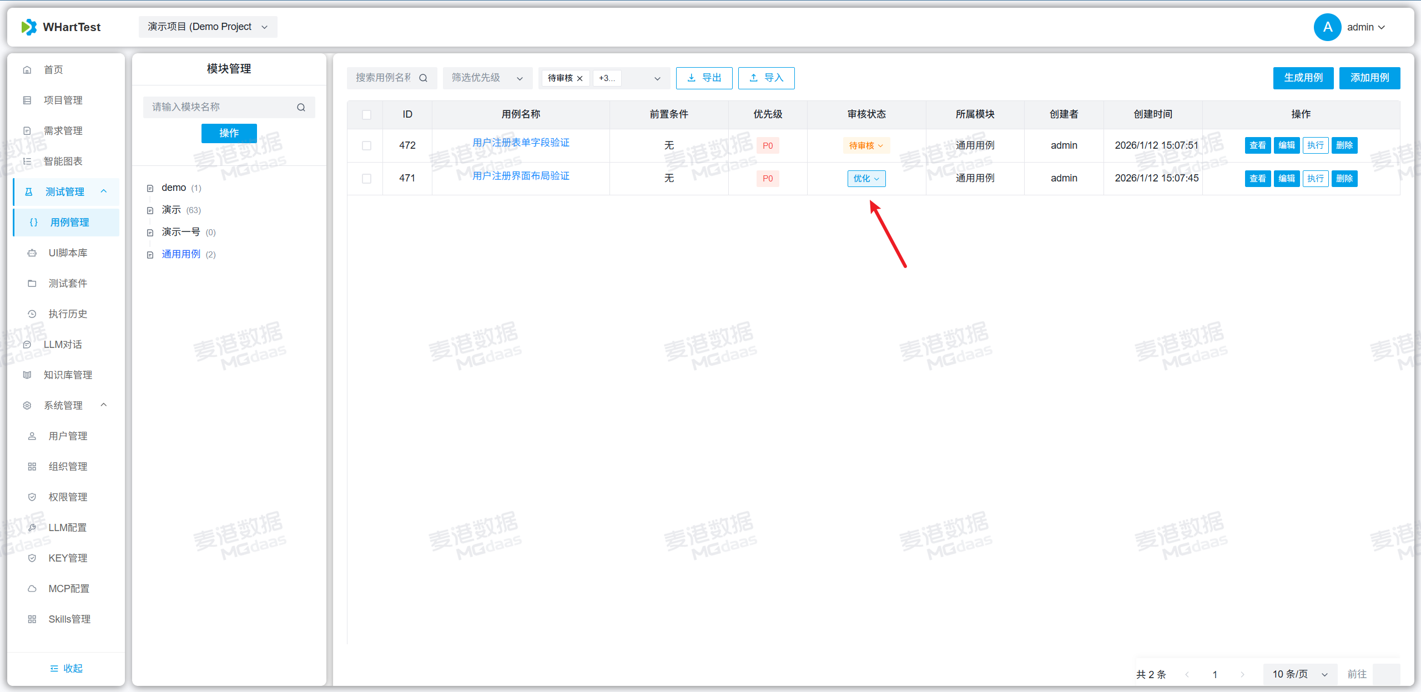Open the 筛选优先级 dropdown
This screenshot has height=692, width=1421.
(x=487, y=78)
